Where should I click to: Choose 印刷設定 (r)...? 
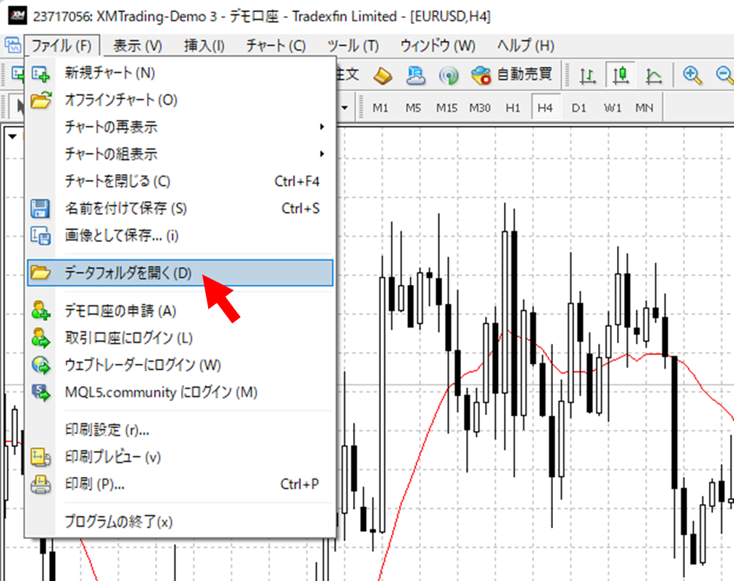180,430
